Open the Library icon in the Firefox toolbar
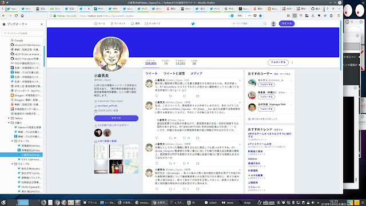 pos(288,15)
